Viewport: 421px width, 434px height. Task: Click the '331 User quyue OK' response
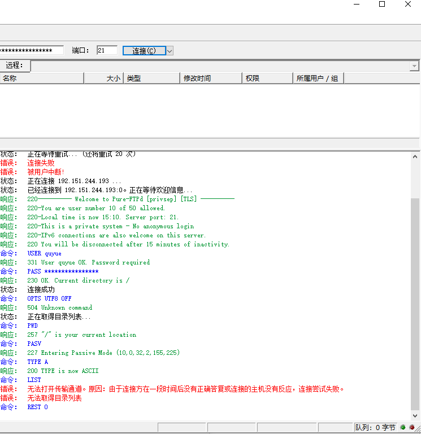click(x=89, y=262)
